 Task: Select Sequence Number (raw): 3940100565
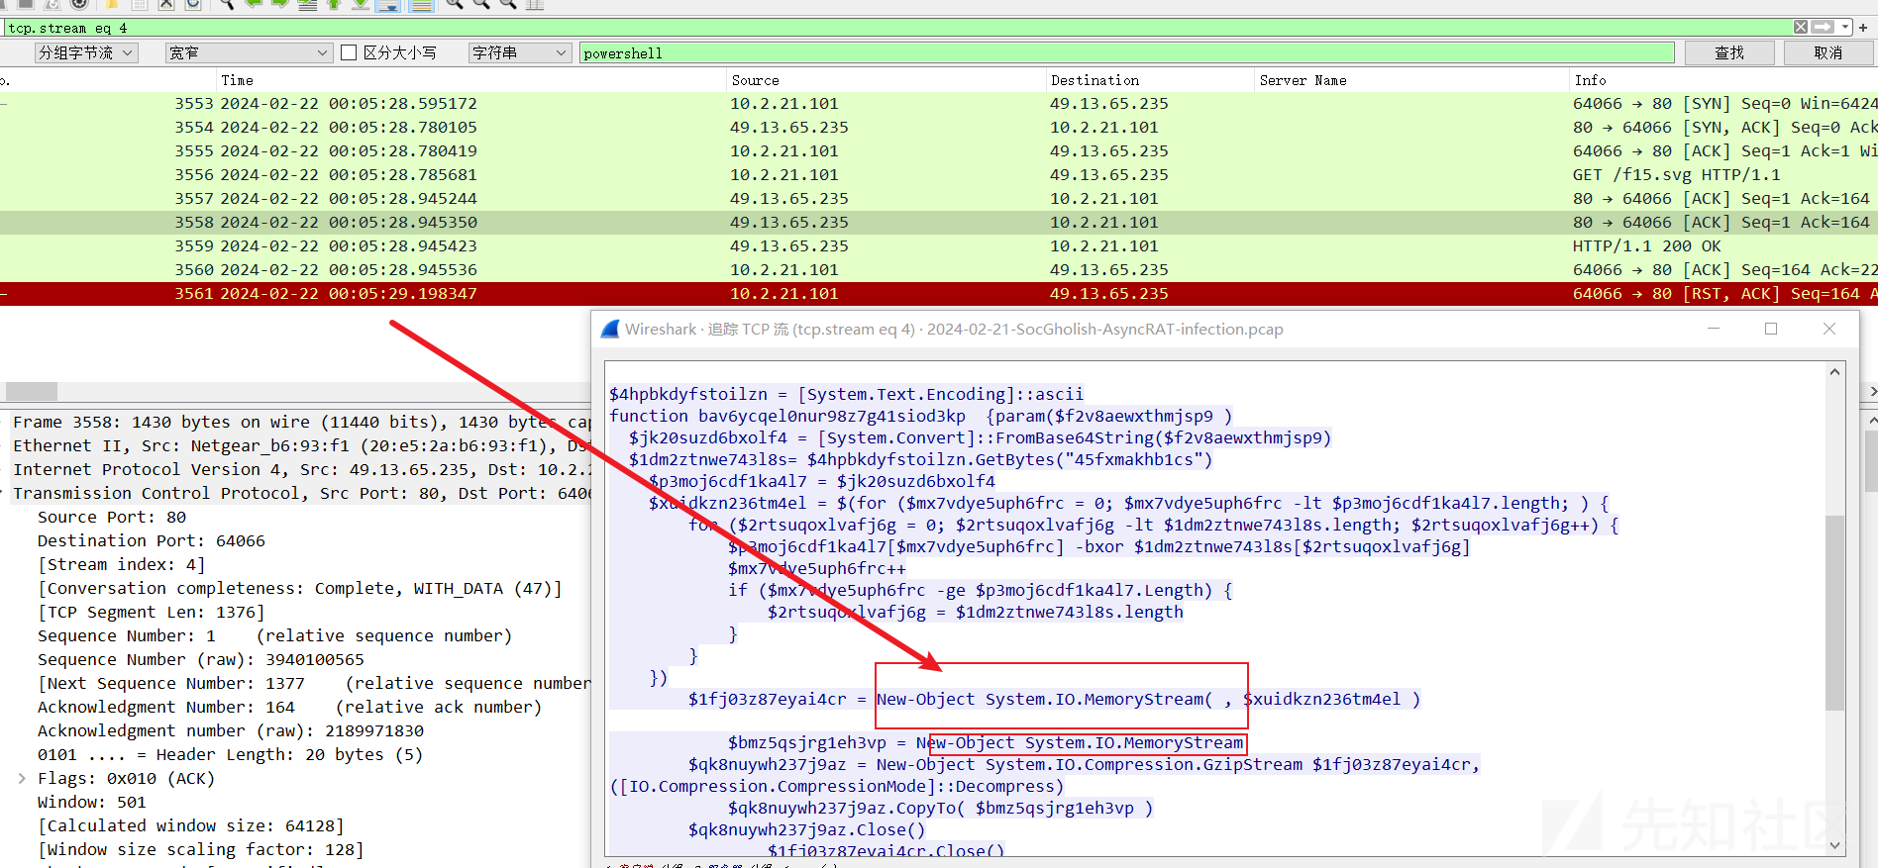[x=201, y=659]
